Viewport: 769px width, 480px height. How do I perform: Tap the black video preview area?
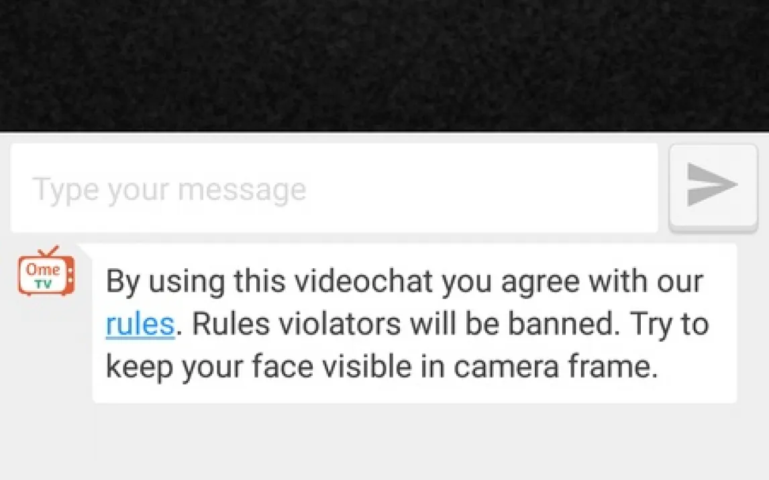coord(384,65)
